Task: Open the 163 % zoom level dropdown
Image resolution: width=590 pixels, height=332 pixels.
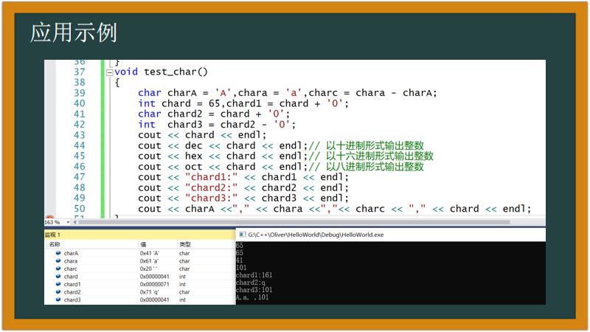Action: 69,222
